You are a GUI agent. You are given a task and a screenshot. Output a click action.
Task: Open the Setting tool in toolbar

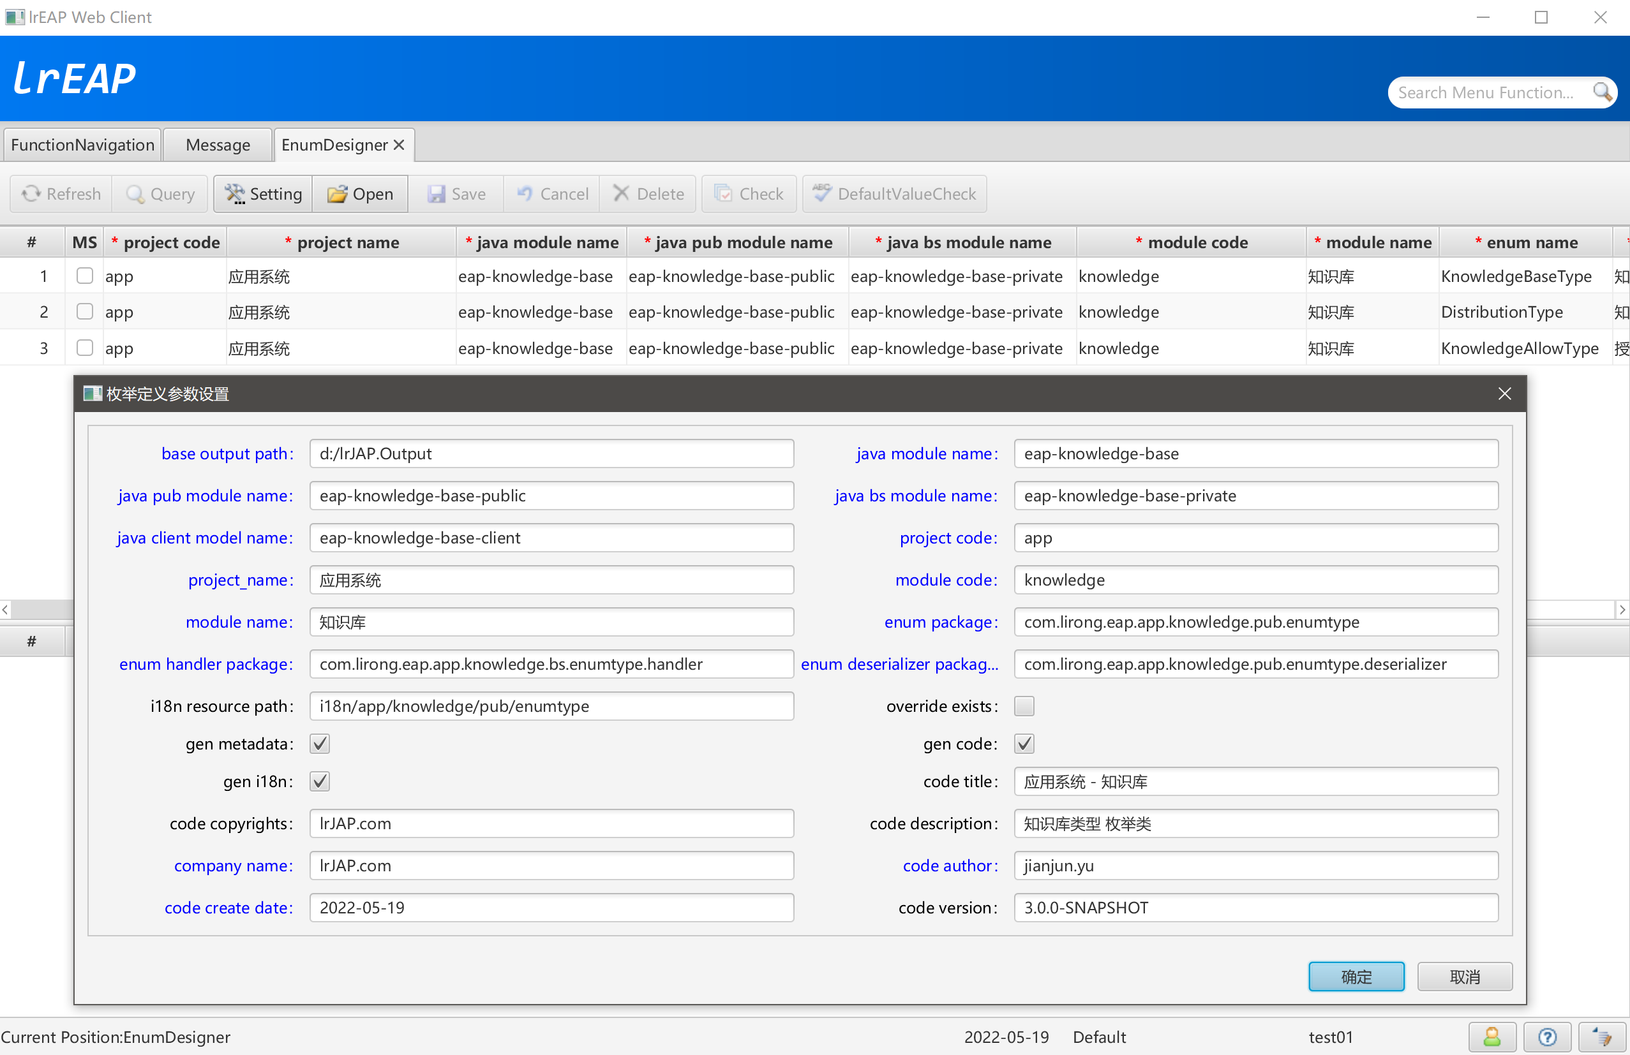click(x=264, y=194)
